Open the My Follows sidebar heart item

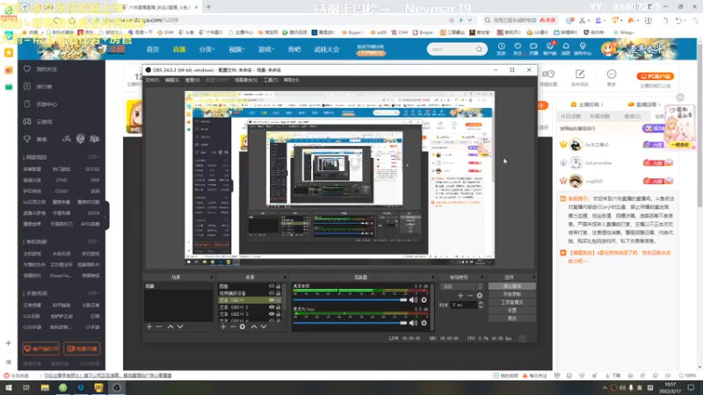pos(40,69)
